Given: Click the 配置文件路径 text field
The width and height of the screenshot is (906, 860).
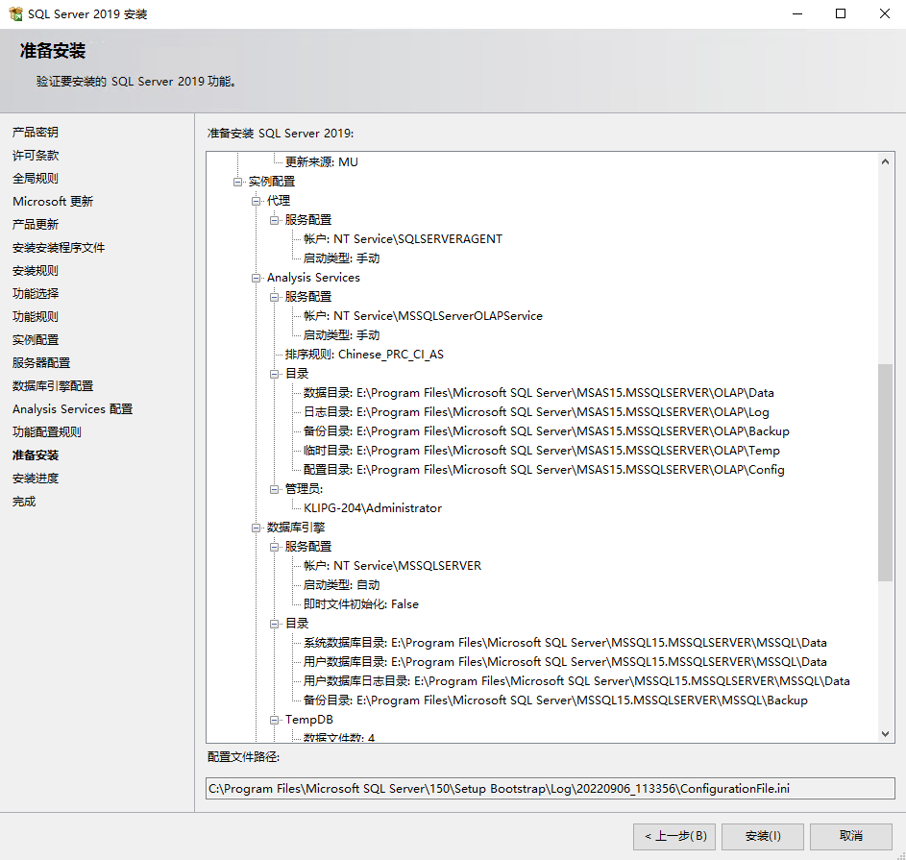Looking at the screenshot, I should [x=551, y=788].
